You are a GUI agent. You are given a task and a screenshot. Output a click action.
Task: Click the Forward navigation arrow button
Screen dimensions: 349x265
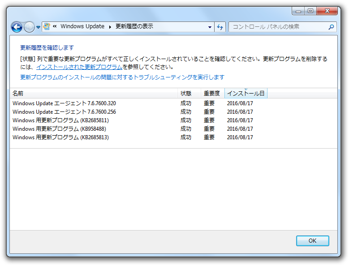click(x=29, y=27)
